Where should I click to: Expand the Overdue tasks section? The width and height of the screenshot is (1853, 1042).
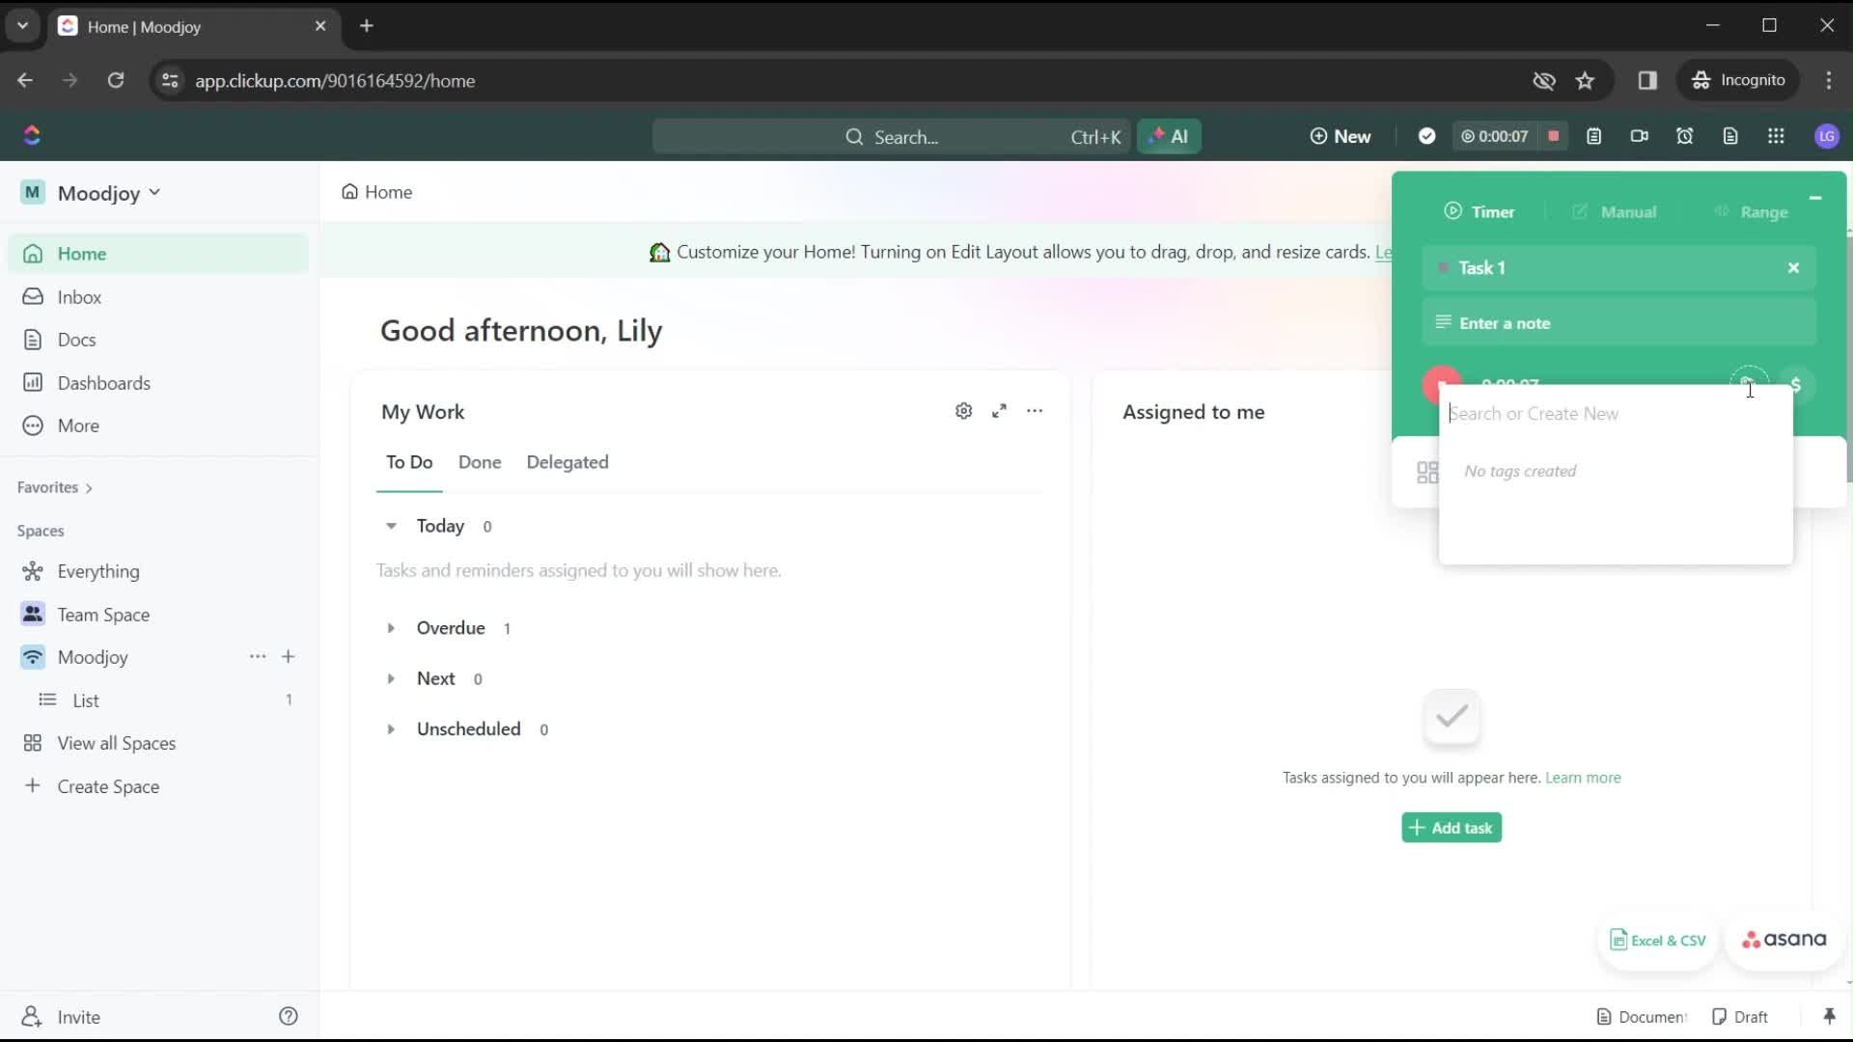(x=391, y=627)
